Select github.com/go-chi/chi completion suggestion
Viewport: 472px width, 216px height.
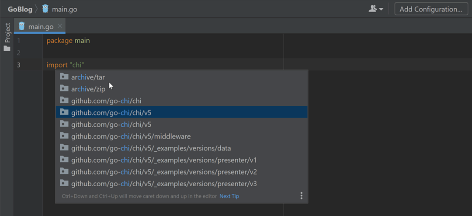point(181,101)
